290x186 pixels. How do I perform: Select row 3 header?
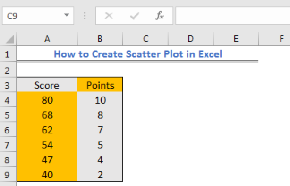click(8, 85)
